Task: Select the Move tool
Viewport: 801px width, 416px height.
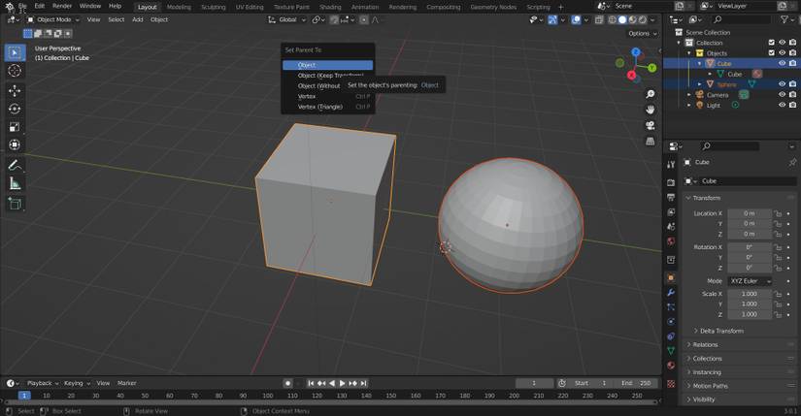Action: click(x=15, y=91)
